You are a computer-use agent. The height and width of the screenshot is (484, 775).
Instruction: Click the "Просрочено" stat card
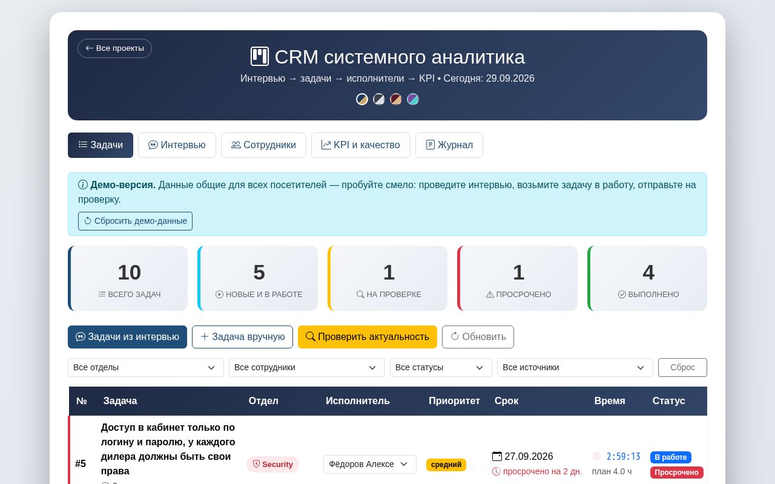tap(518, 278)
